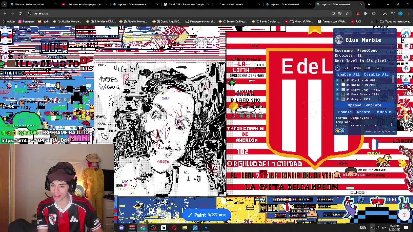The width and height of the screenshot is (413, 232).
Task: Click the 1233 tile Y coordinate field
Action: pos(357,68)
